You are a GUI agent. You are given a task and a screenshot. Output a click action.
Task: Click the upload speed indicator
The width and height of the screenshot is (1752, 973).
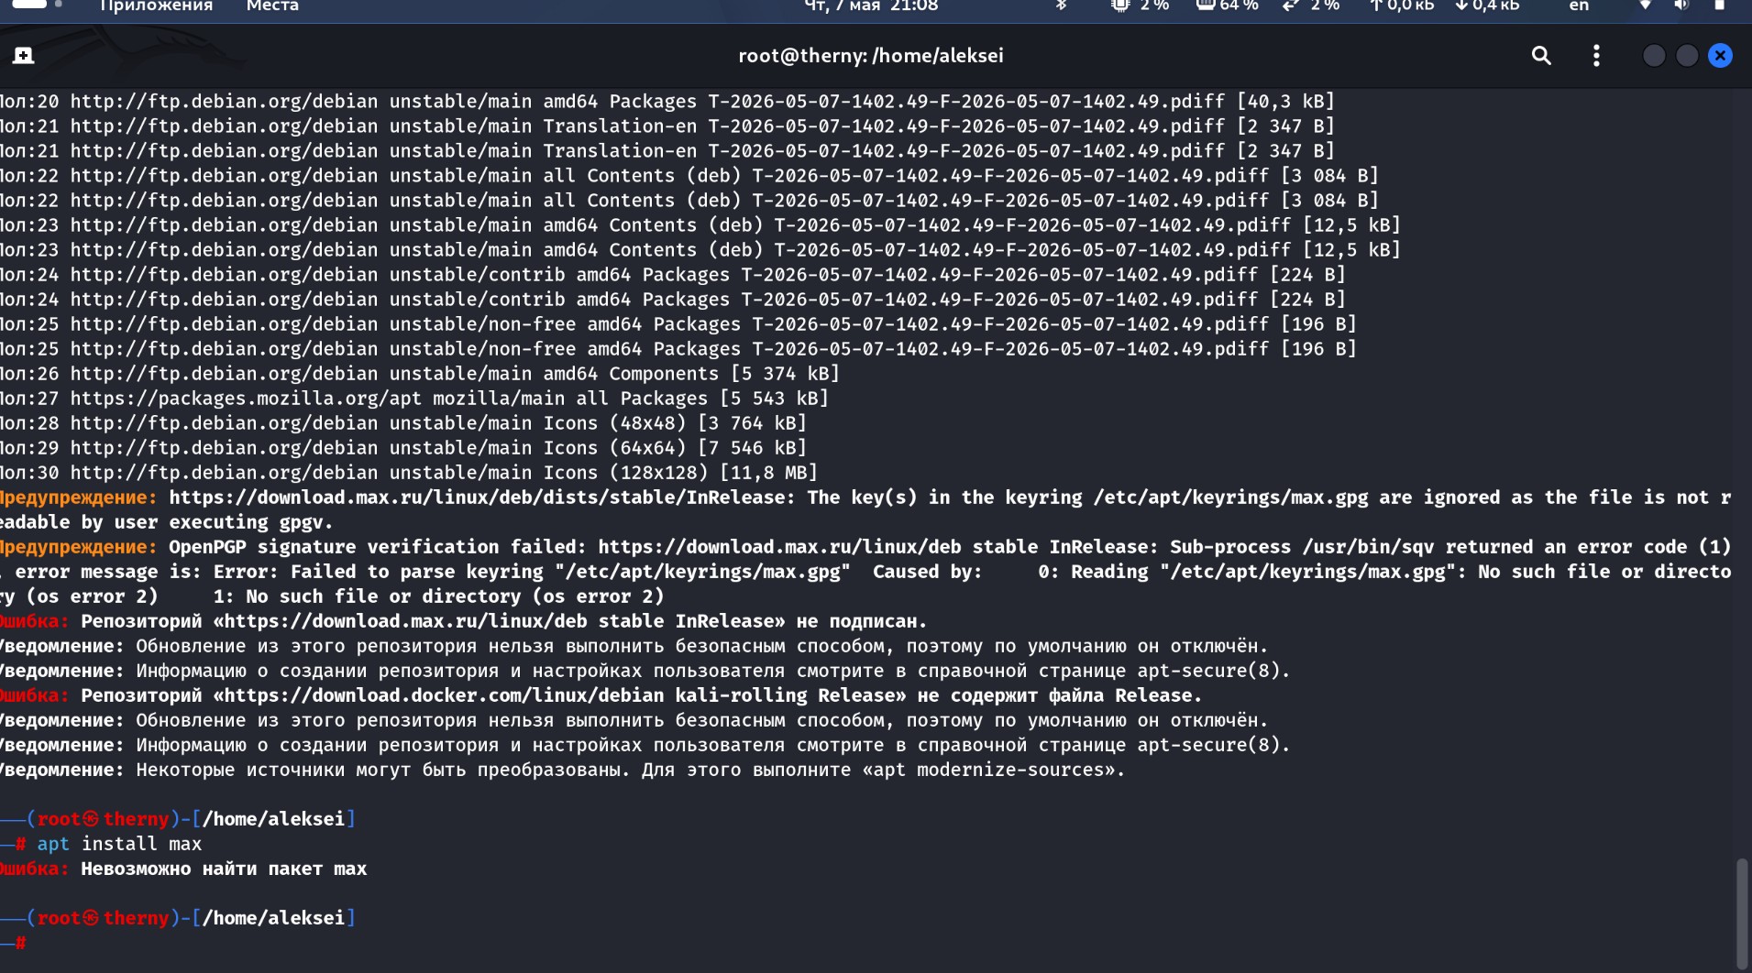pyautogui.click(x=1402, y=5)
